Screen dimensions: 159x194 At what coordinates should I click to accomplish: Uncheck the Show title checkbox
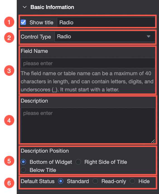[x=23, y=22]
